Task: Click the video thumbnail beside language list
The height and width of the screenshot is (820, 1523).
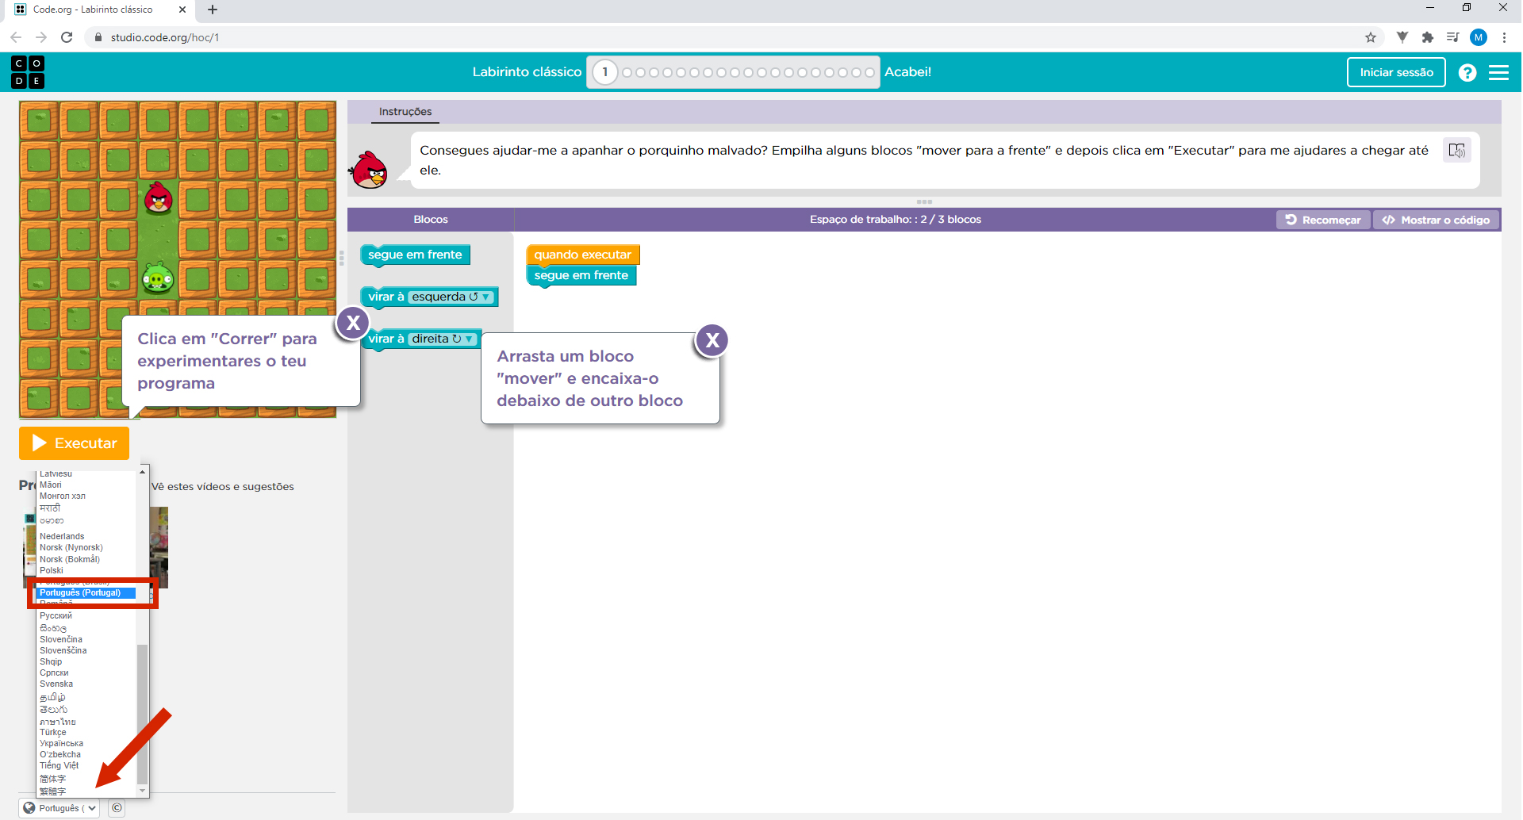Action: click(159, 547)
